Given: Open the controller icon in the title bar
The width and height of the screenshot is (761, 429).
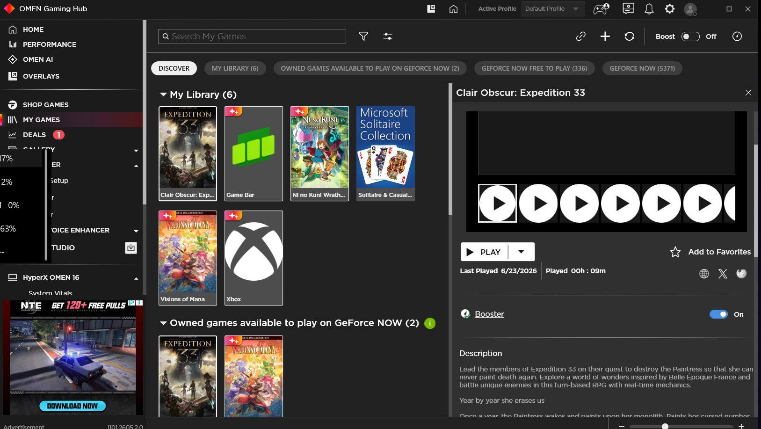Looking at the screenshot, I should coord(601,9).
